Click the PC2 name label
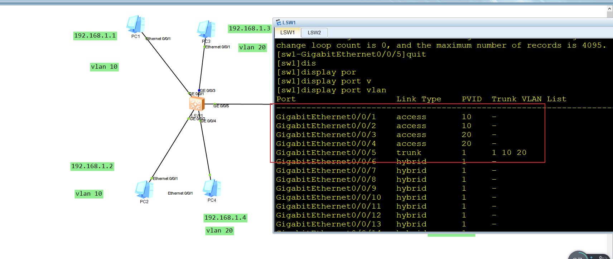 tap(144, 202)
